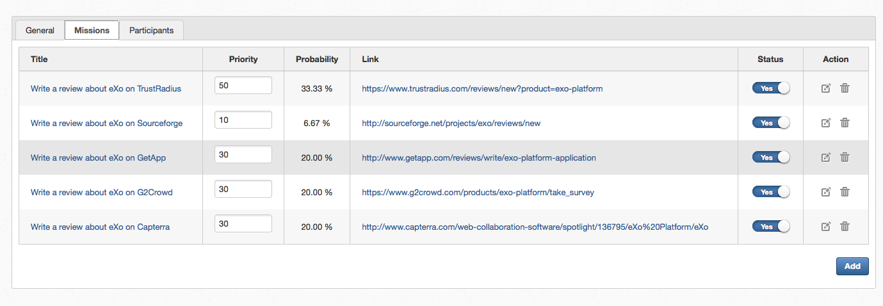Delete the Capterra review mission
Screen dimensions: 883x306
pos(845,227)
